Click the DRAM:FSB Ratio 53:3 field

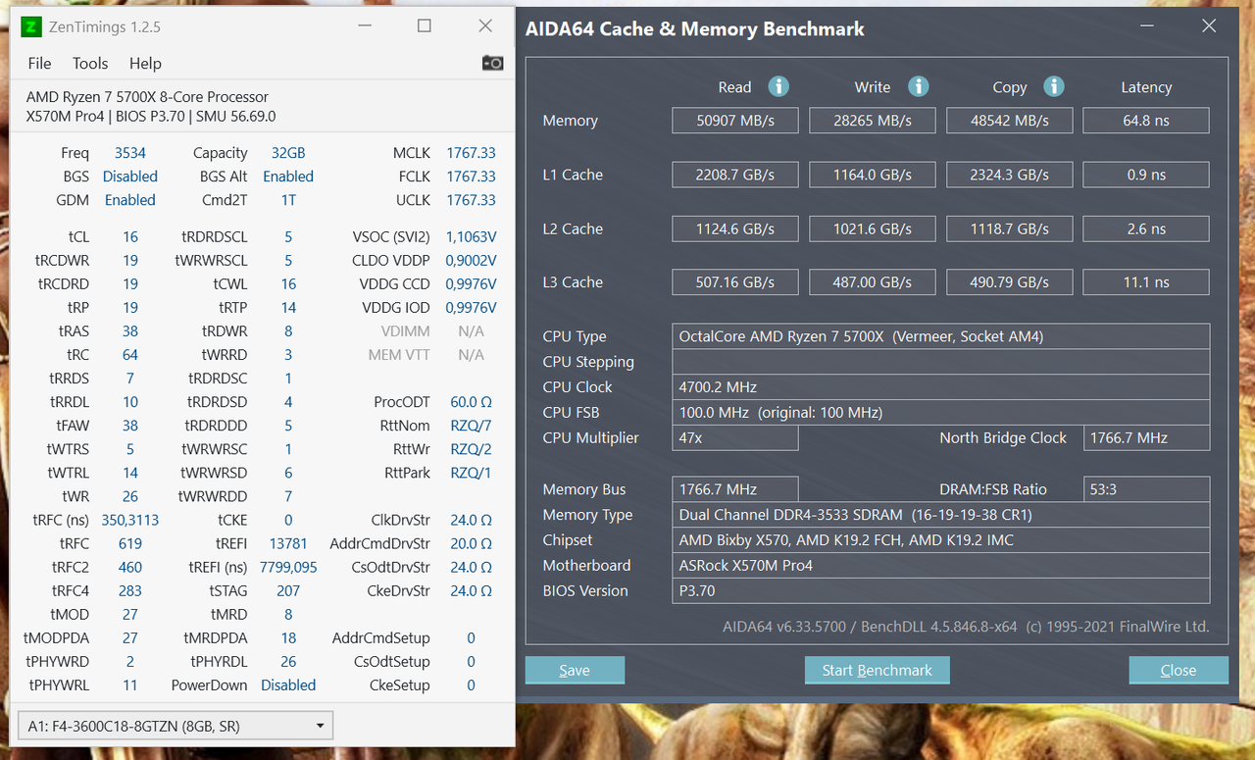[1146, 489]
